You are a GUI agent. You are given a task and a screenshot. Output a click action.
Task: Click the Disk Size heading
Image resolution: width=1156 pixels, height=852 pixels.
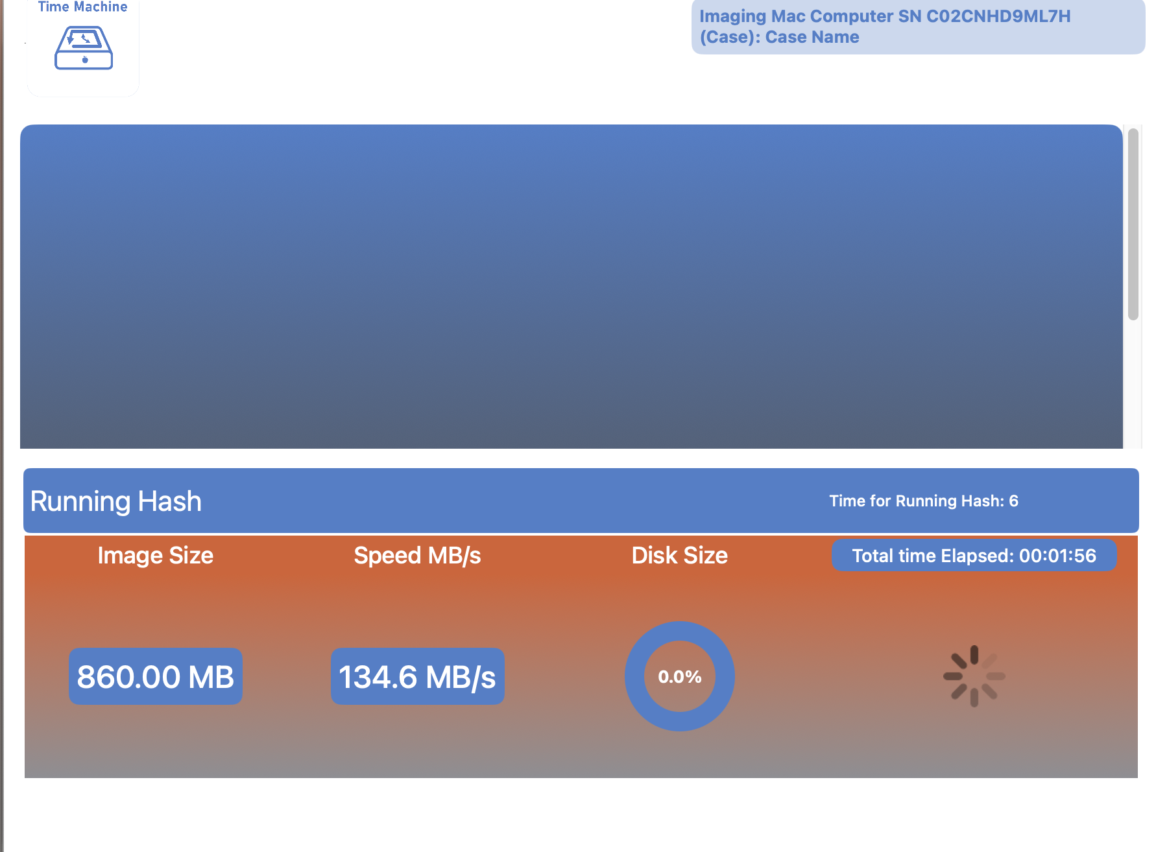tap(679, 556)
